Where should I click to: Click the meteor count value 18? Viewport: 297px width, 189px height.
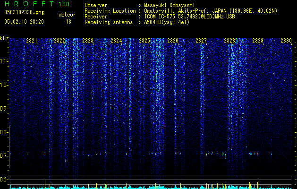pyautogui.click(x=68, y=22)
